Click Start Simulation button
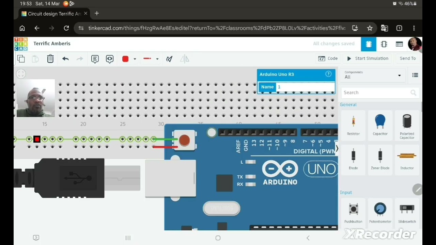Image resolution: width=436 pixels, height=245 pixels. click(x=368, y=59)
